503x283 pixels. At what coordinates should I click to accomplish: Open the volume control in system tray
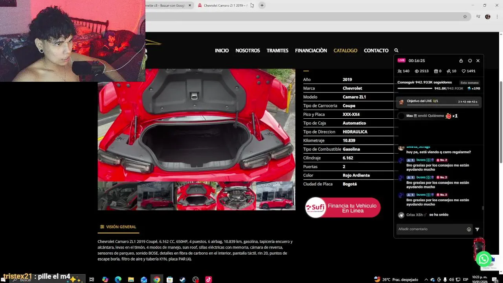[x=452, y=279]
